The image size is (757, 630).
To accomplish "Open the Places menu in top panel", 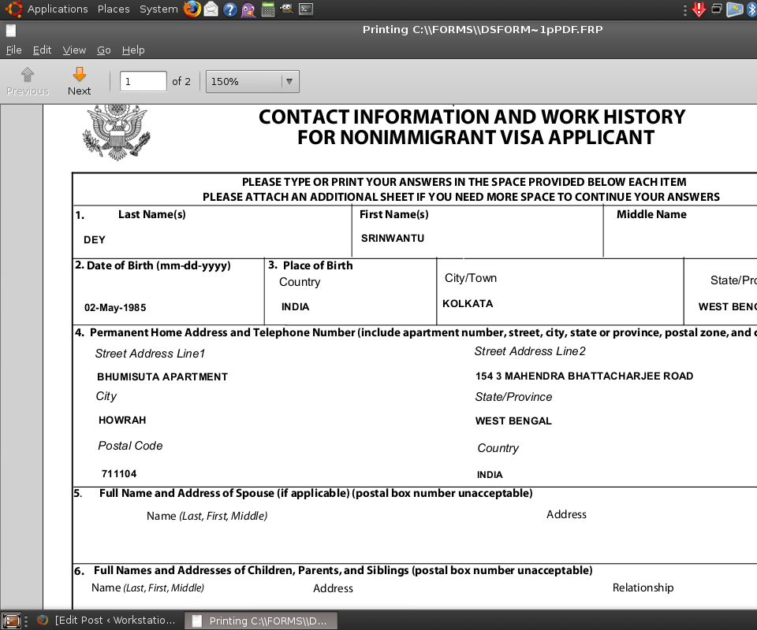I will click(114, 9).
